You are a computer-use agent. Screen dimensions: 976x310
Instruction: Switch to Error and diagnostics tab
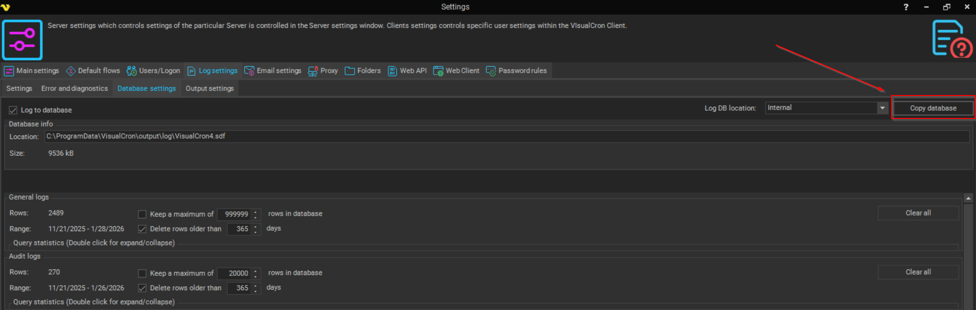74,88
